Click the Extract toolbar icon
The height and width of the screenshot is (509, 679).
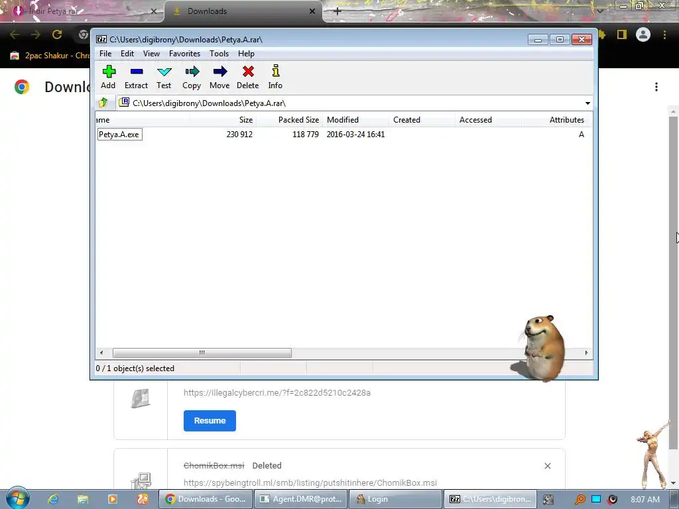click(x=137, y=77)
